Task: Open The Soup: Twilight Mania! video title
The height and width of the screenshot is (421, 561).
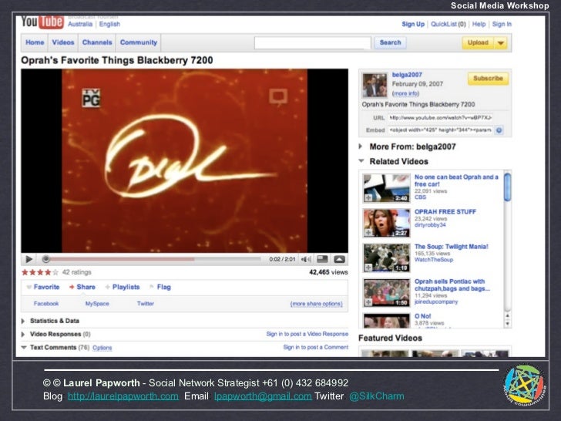Action: 451,247
